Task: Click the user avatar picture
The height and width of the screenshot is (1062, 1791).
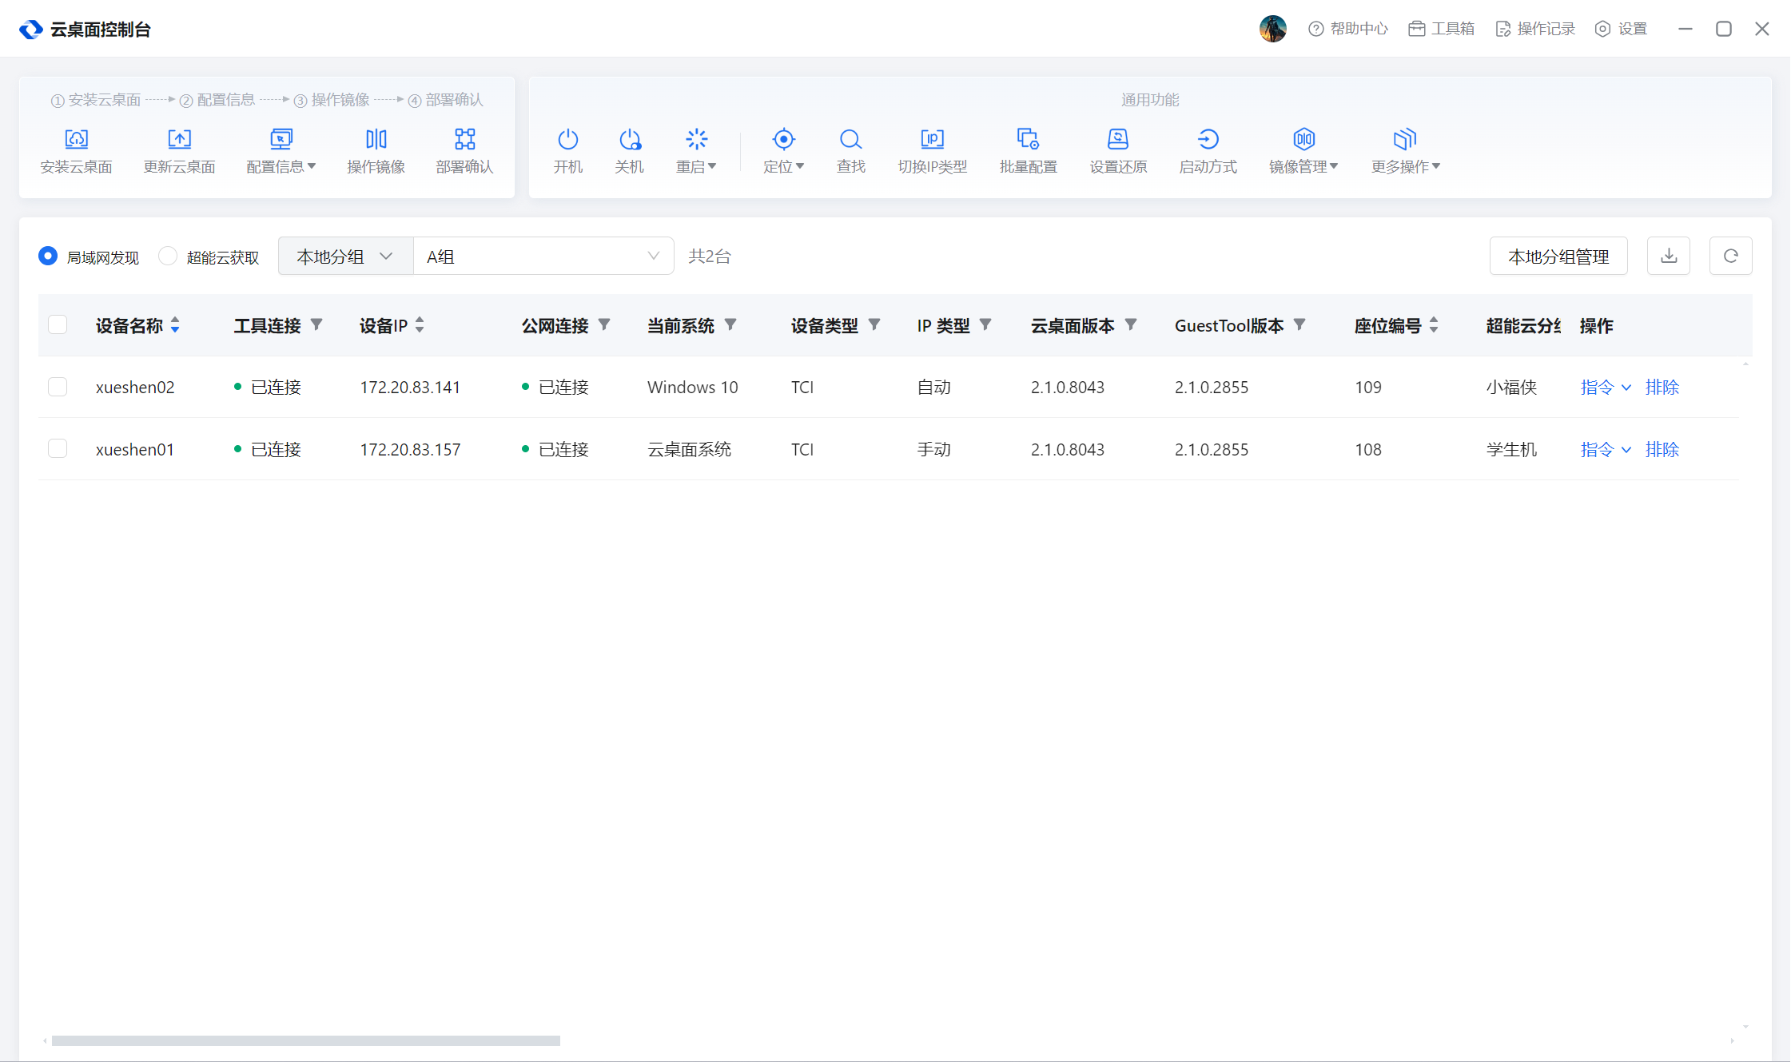Action: [1273, 29]
